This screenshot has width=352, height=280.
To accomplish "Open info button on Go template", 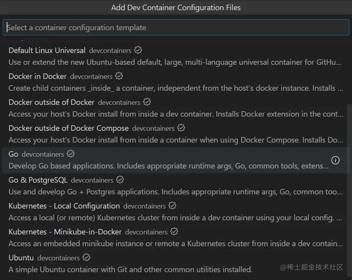I will [x=335, y=160].
